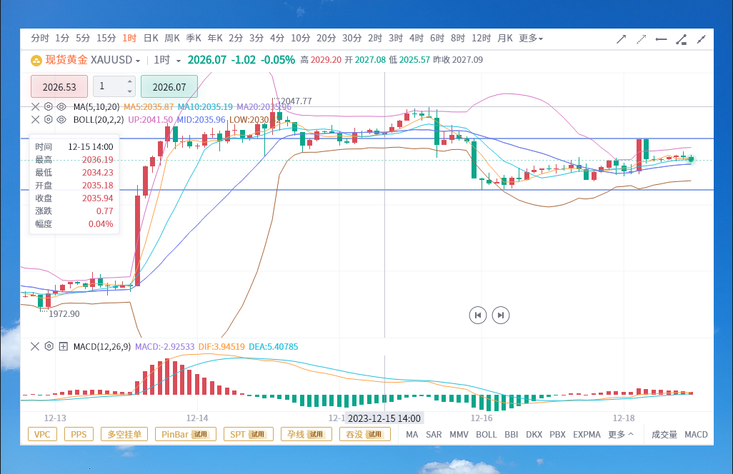Click the PinBar 试用 indicator button
Image resolution: width=733 pixels, height=474 pixels.
coord(186,434)
